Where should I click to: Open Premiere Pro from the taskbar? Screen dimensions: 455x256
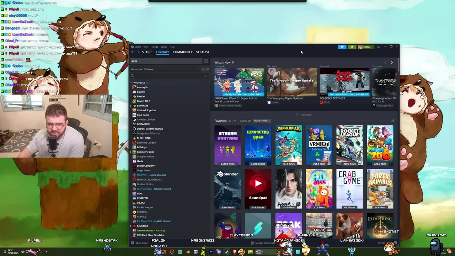click(x=211, y=252)
